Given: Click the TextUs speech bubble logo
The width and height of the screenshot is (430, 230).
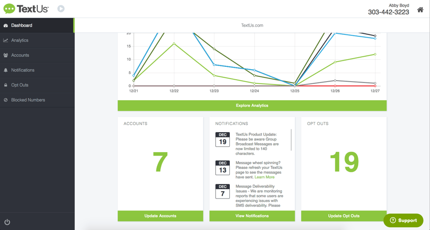Looking at the screenshot, I should click(x=10, y=9).
